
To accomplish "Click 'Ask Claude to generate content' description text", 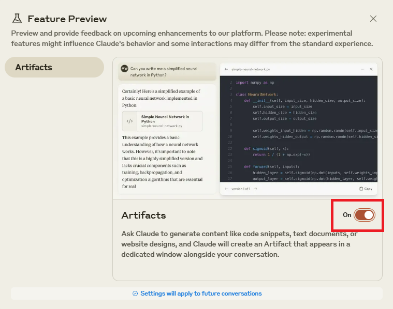I will [x=239, y=244].
